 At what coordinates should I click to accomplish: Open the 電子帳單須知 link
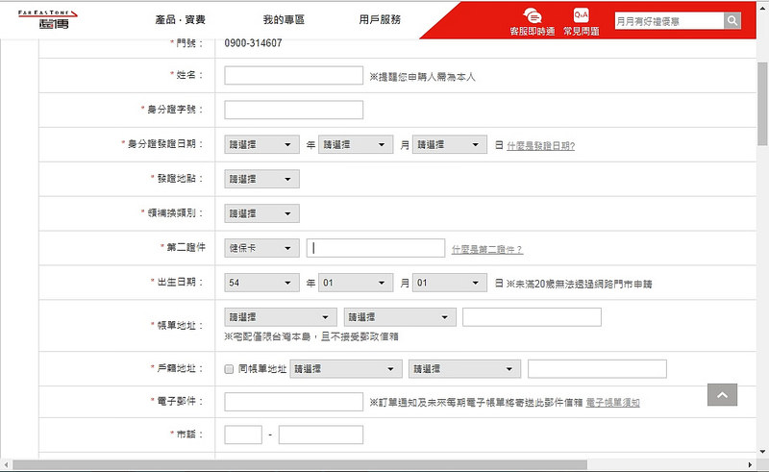[612, 402]
